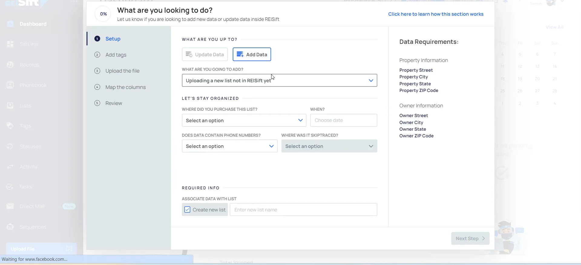Go to the Setup step
This screenshot has width=581, height=265.
113,39
